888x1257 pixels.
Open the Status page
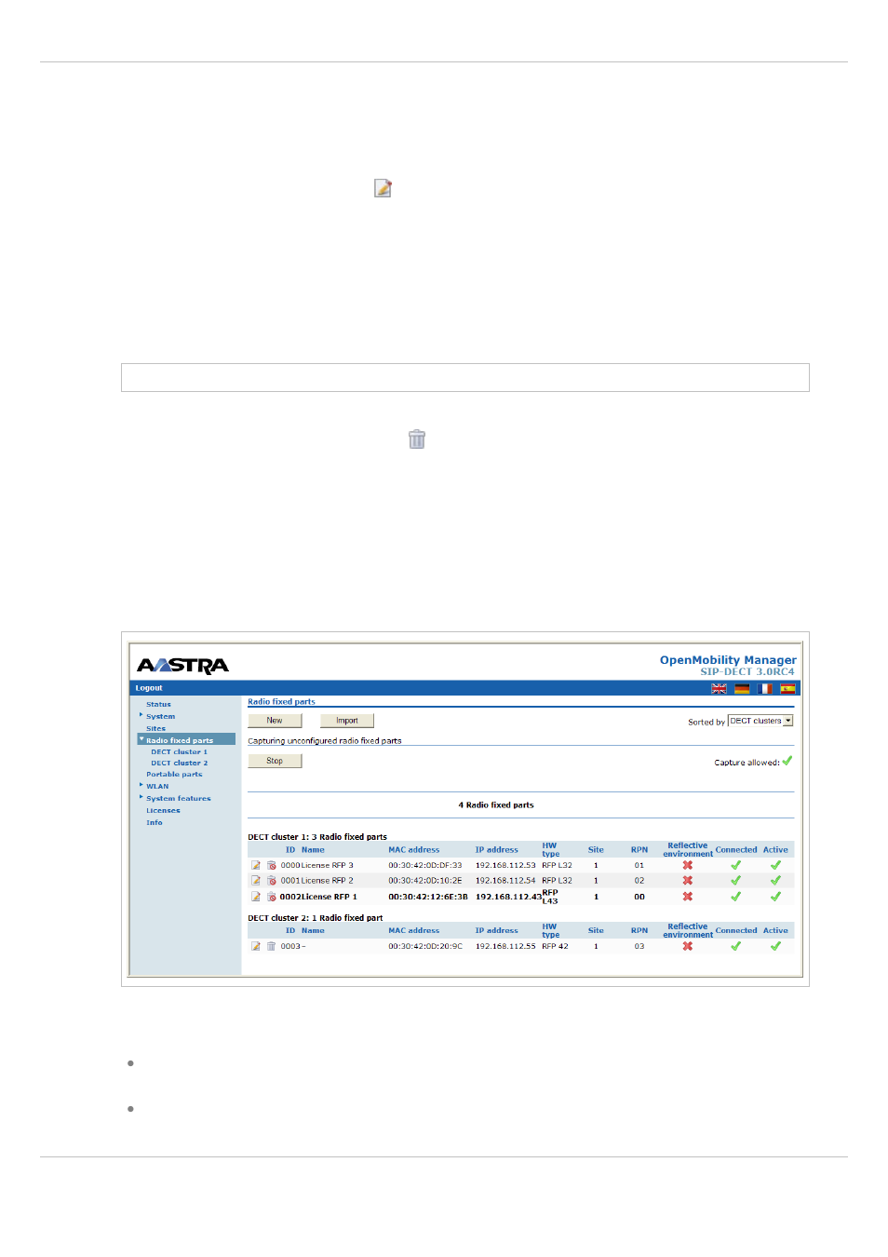[x=158, y=705]
